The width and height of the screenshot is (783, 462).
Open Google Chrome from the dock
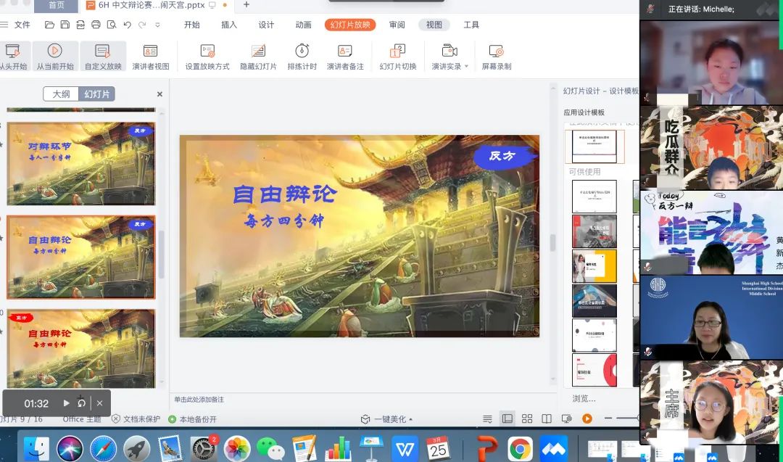(520, 448)
